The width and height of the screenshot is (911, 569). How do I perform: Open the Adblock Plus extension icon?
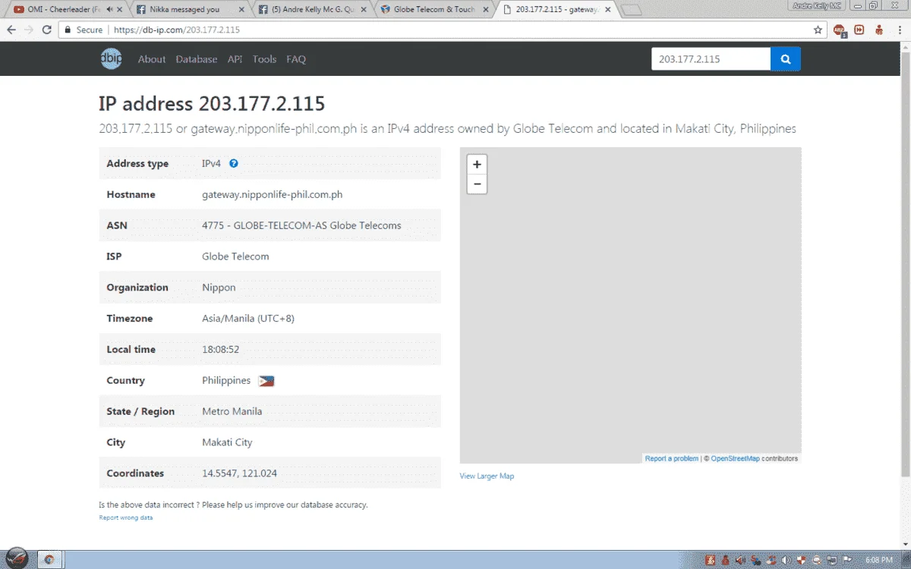840,30
